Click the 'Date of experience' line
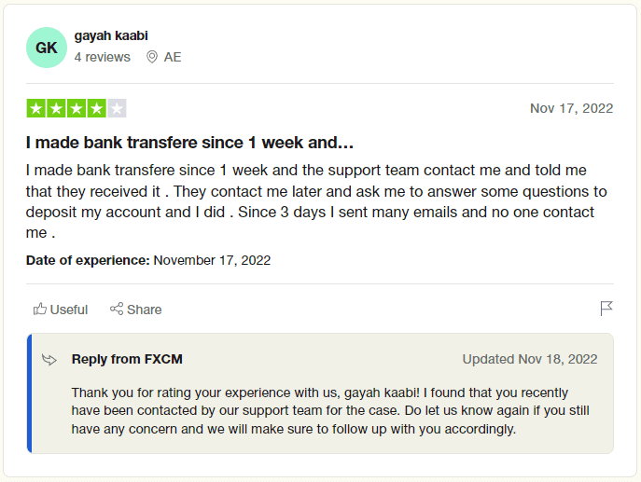This screenshot has height=482, width=641. [148, 260]
